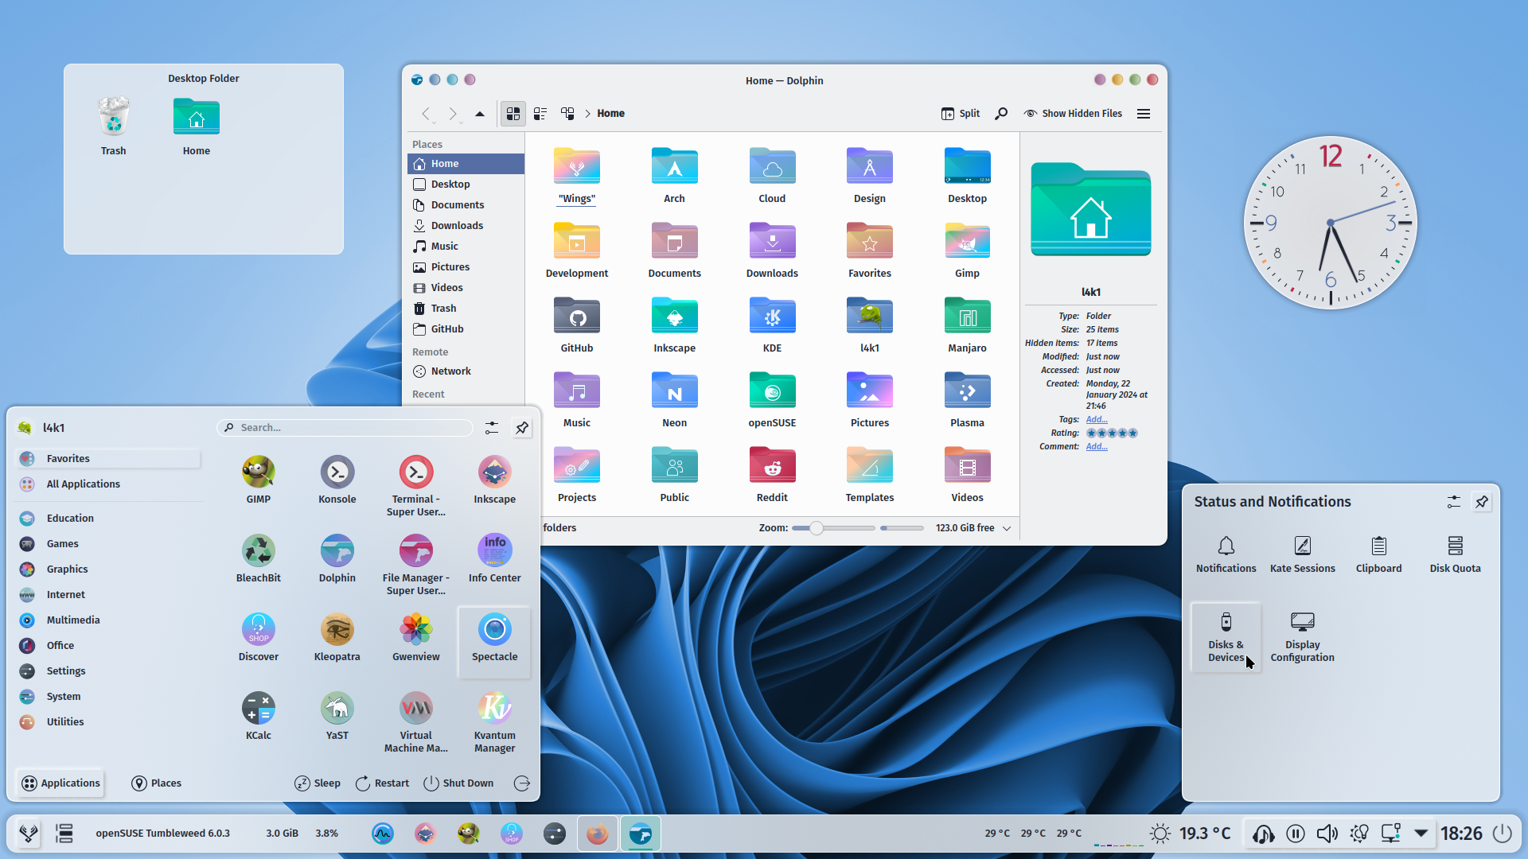Viewport: 1528px width, 859px height.
Task: Open BleachBit cleaner
Action: pos(258,558)
